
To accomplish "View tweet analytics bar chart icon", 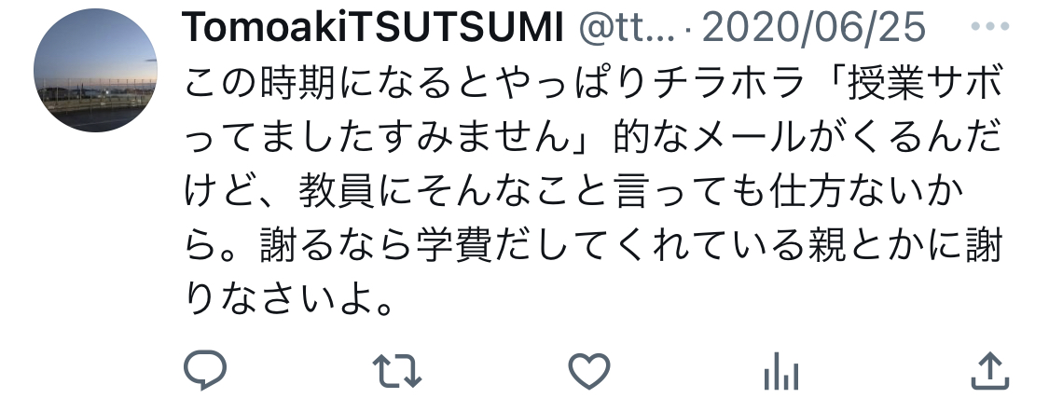I will click(780, 371).
